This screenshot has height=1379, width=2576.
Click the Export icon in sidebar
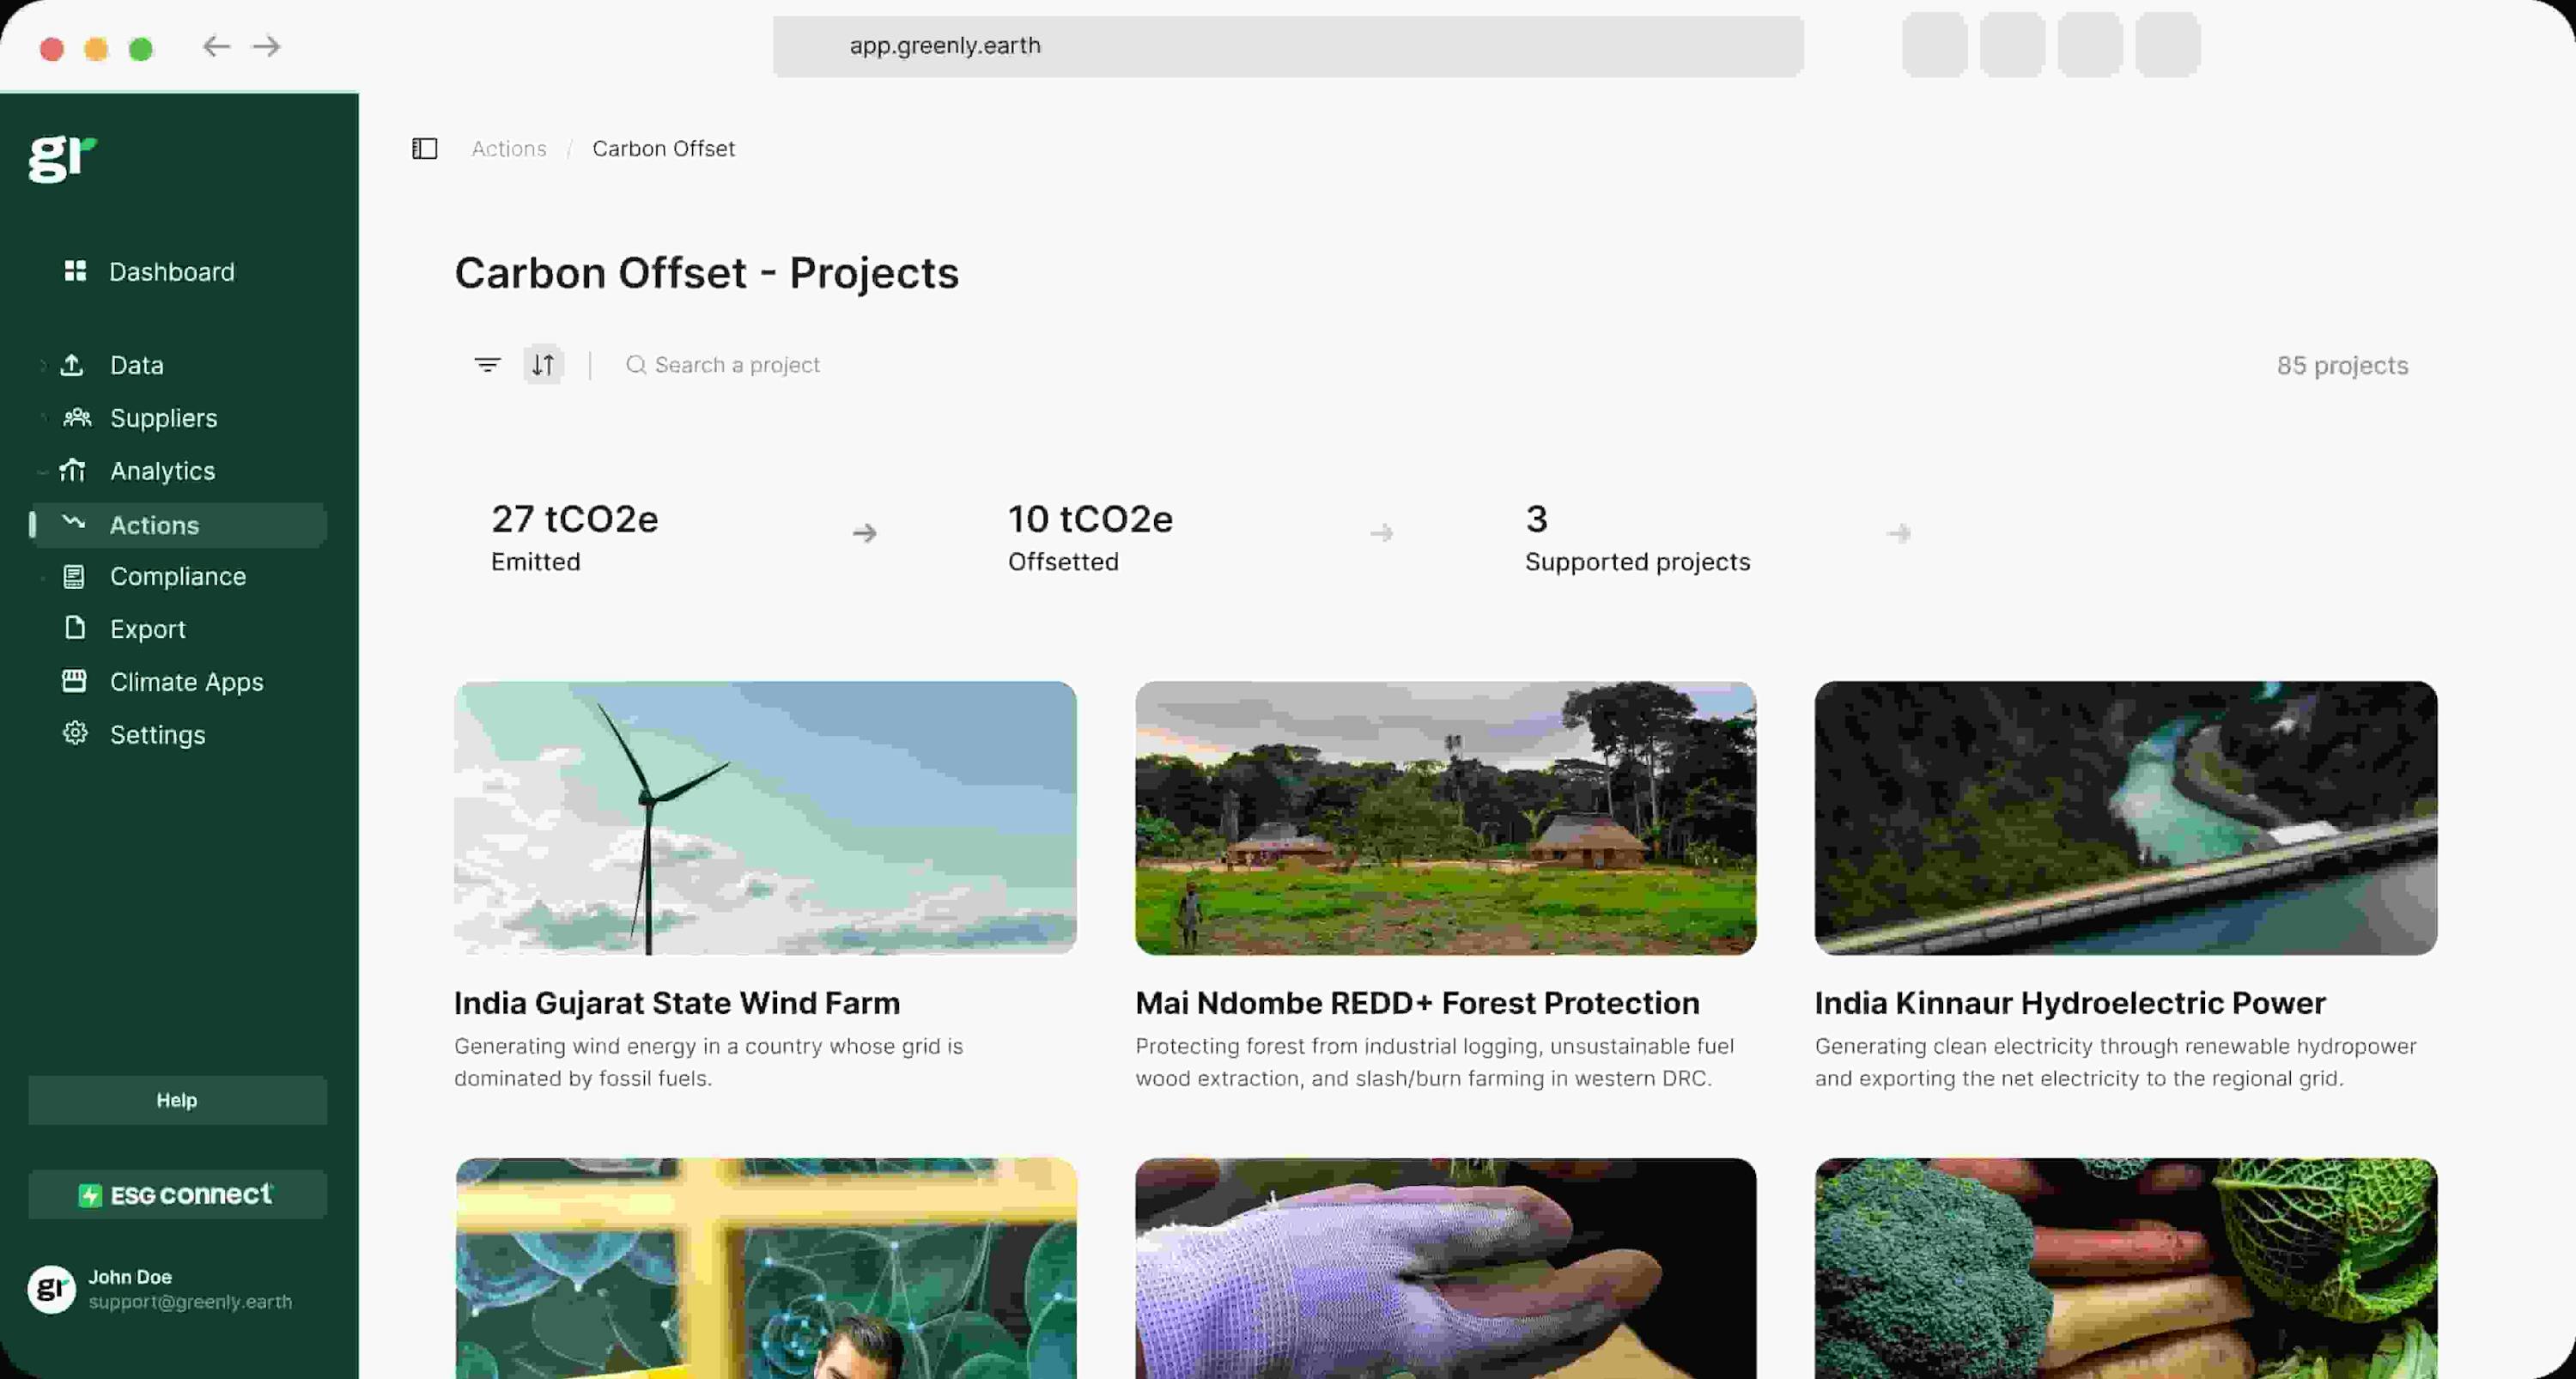pyautogui.click(x=73, y=629)
